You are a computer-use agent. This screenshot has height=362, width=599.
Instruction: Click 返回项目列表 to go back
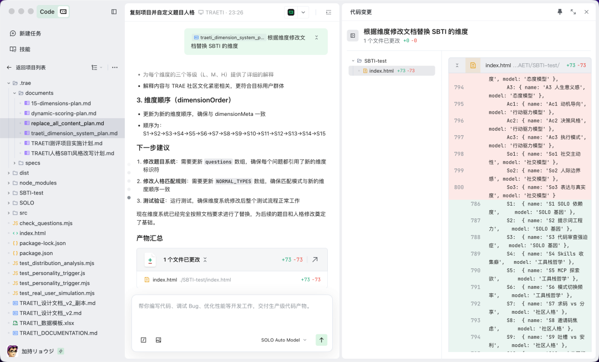pyautogui.click(x=30, y=67)
